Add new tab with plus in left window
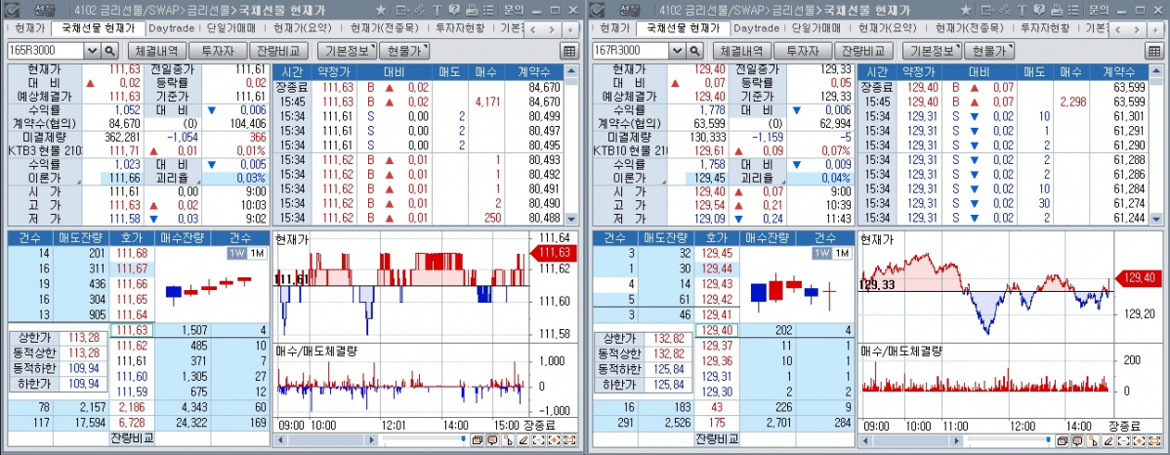The image size is (1170, 455). point(570,29)
